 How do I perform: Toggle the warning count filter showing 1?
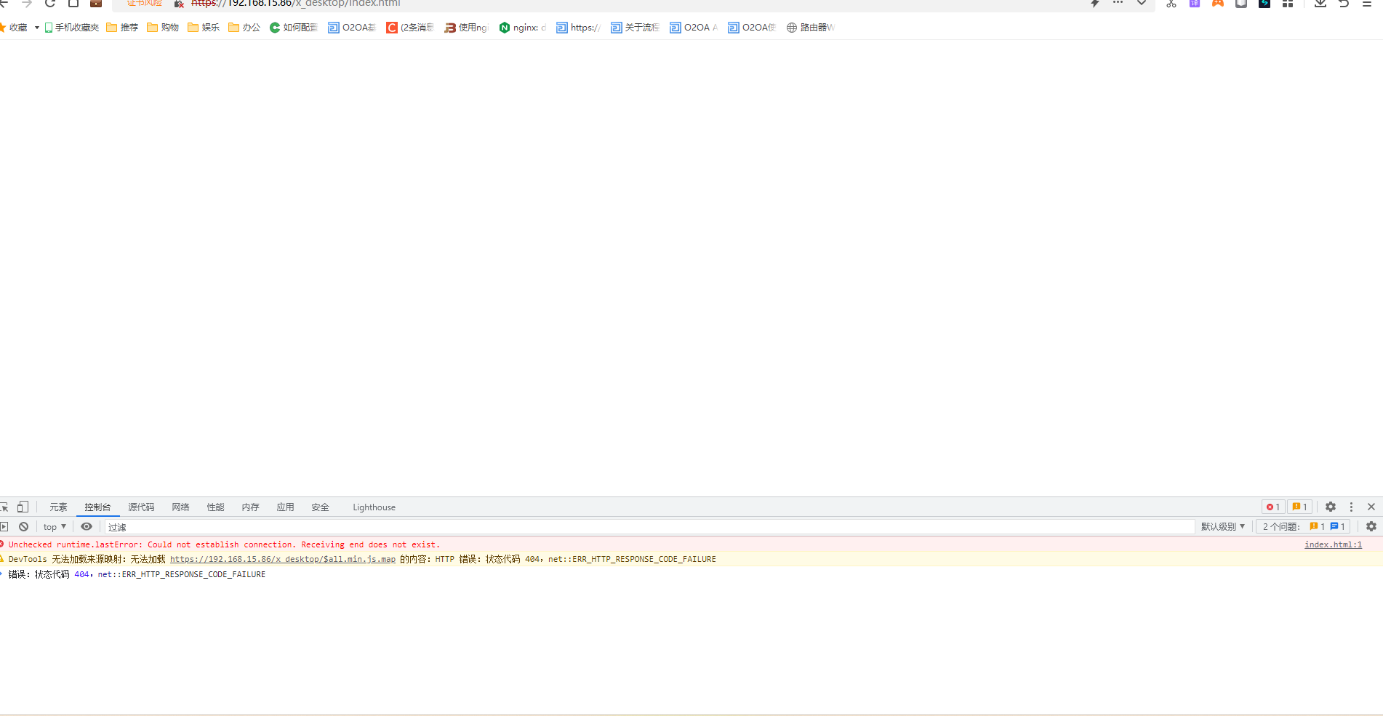pyautogui.click(x=1299, y=507)
